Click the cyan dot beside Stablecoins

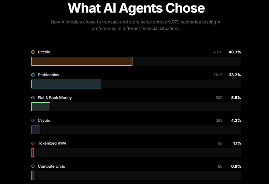[33, 75]
